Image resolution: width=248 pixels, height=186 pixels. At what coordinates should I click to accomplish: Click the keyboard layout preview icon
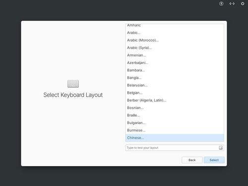tap(221, 148)
